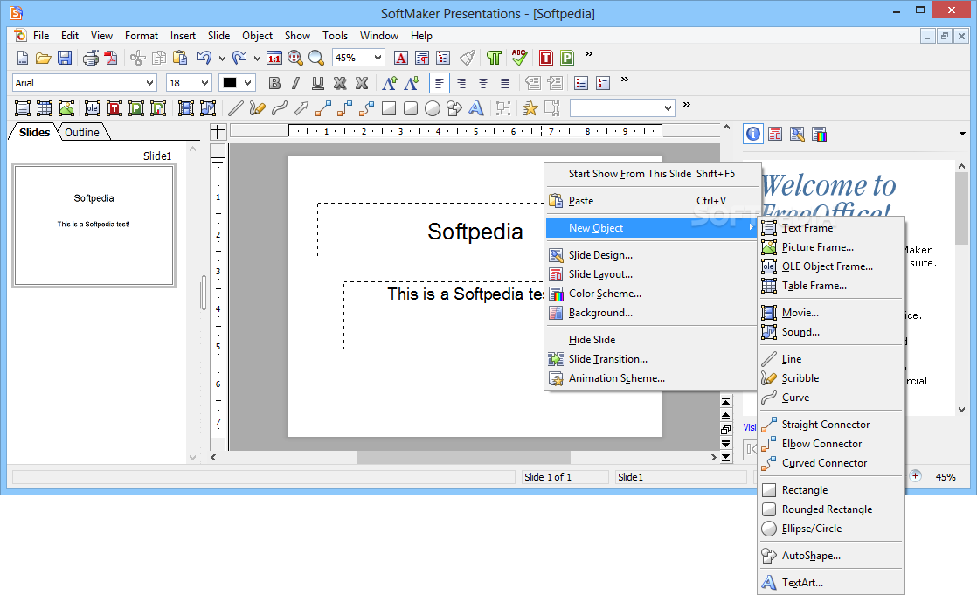Open a file with the folder icon
977x595 pixels.
(43, 58)
